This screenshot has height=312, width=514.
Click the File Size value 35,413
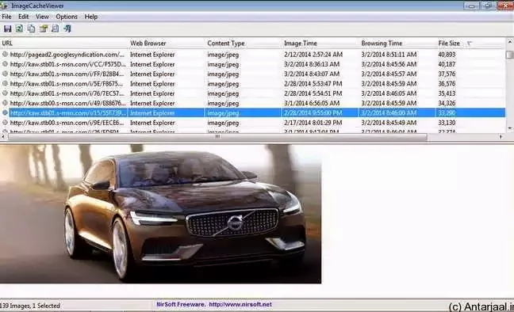(447, 93)
